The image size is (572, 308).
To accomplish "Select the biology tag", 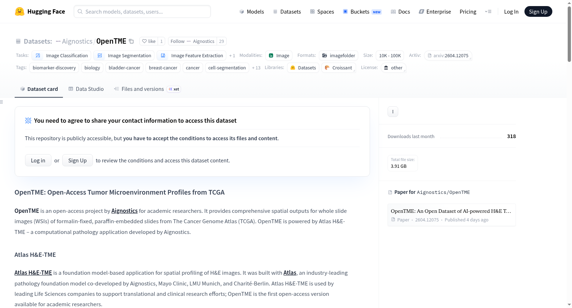I will tap(92, 68).
